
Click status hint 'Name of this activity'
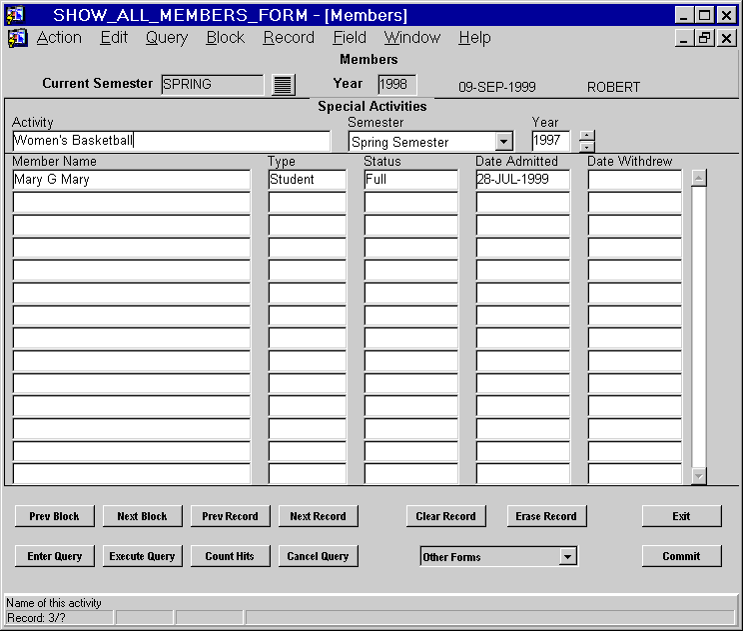coord(54,603)
